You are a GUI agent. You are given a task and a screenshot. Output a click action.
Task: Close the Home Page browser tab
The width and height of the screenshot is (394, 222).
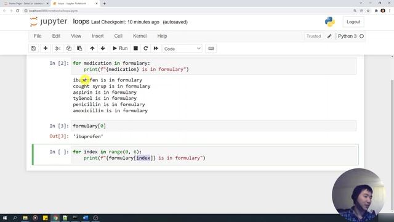[x=47, y=4]
